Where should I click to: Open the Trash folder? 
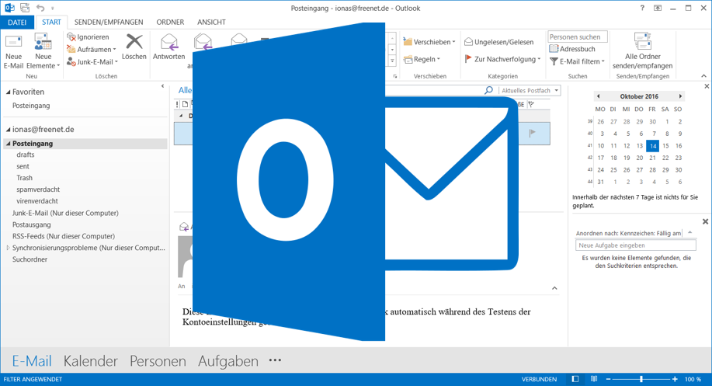coord(25,178)
